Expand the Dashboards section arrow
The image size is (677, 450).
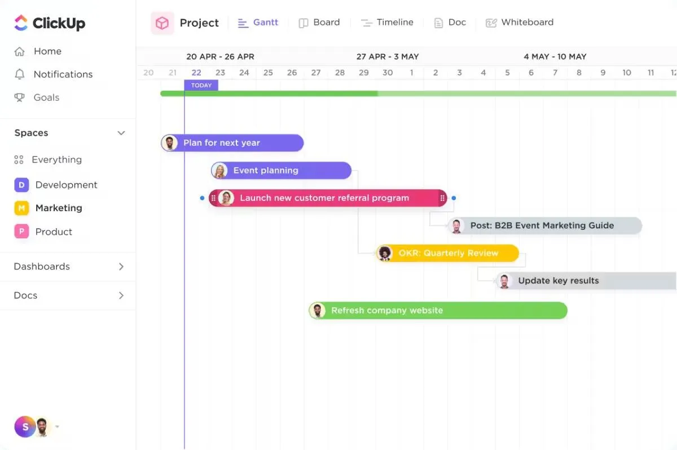coord(121,266)
